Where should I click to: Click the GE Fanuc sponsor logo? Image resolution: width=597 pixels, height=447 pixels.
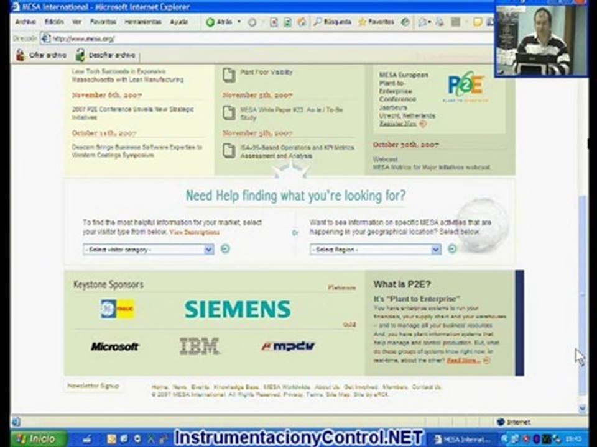point(118,309)
